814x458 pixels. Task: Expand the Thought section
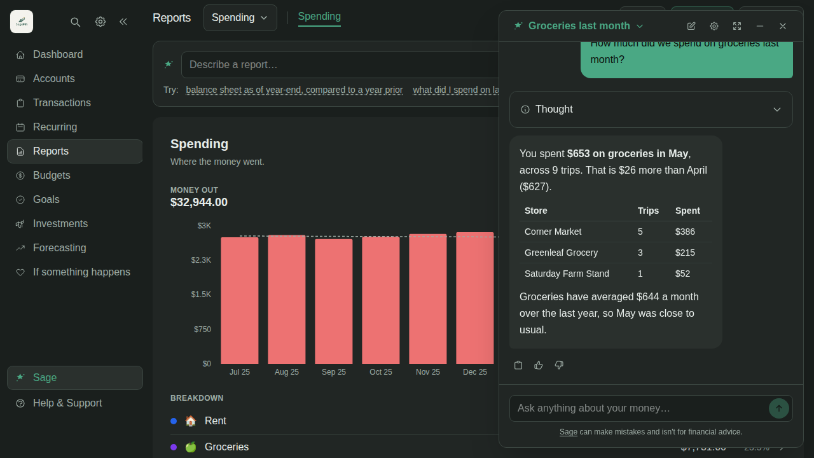(651, 109)
